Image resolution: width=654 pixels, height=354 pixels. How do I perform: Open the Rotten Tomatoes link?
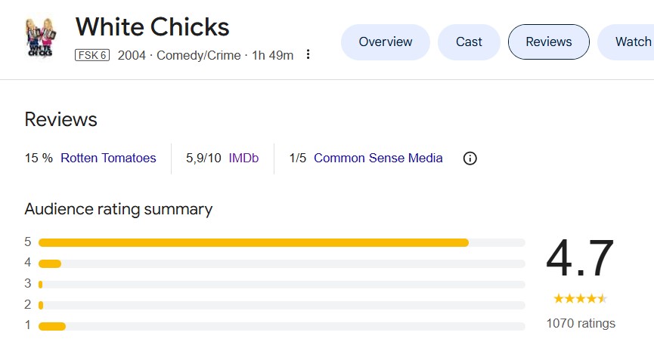tap(108, 159)
